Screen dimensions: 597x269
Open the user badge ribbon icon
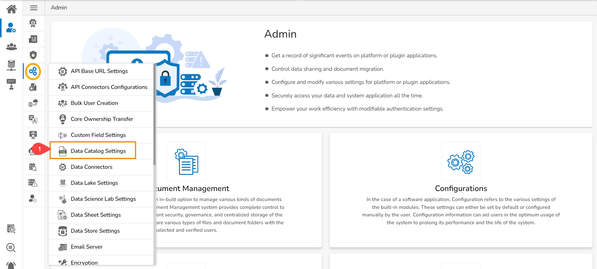pyautogui.click(x=33, y=23)
